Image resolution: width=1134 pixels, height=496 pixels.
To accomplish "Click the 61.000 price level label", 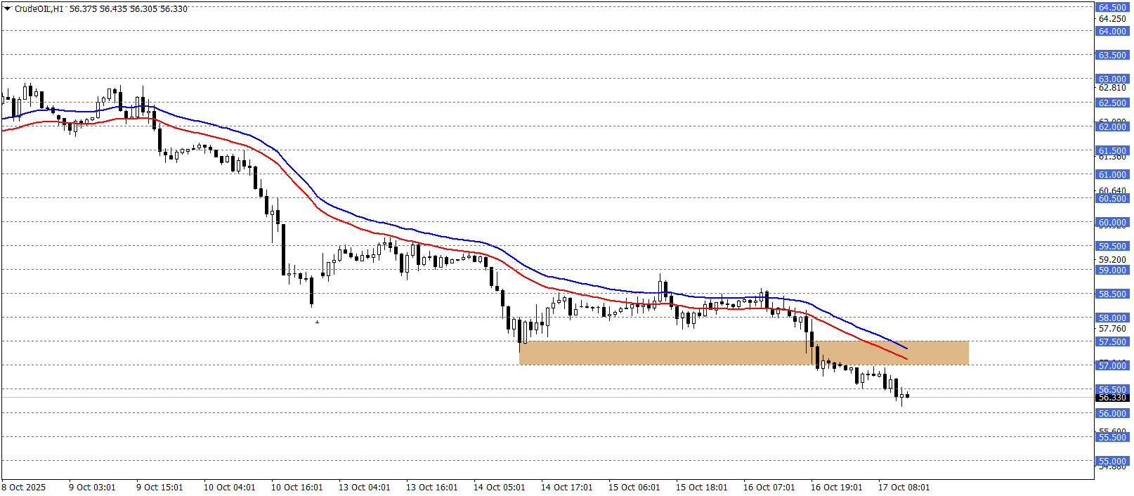I will (x=1112, y=174).
